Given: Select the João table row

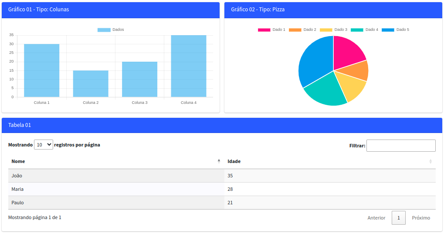Looking at the screenshot, I should pos(116,176).
